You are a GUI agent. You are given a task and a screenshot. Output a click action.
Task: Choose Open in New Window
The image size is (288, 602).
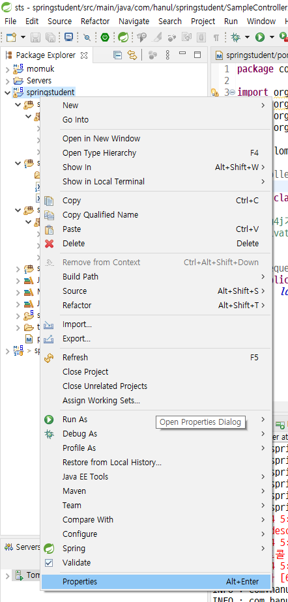click(155, 139)
